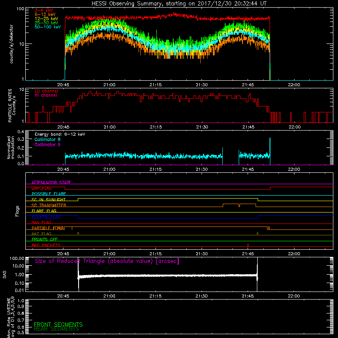338x338 pixels.
Task: Click the AAZ_FLAG label
Action: click(41, 234)
